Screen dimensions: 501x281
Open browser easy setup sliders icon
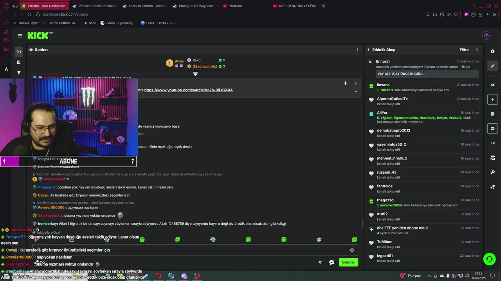(495, 14)
